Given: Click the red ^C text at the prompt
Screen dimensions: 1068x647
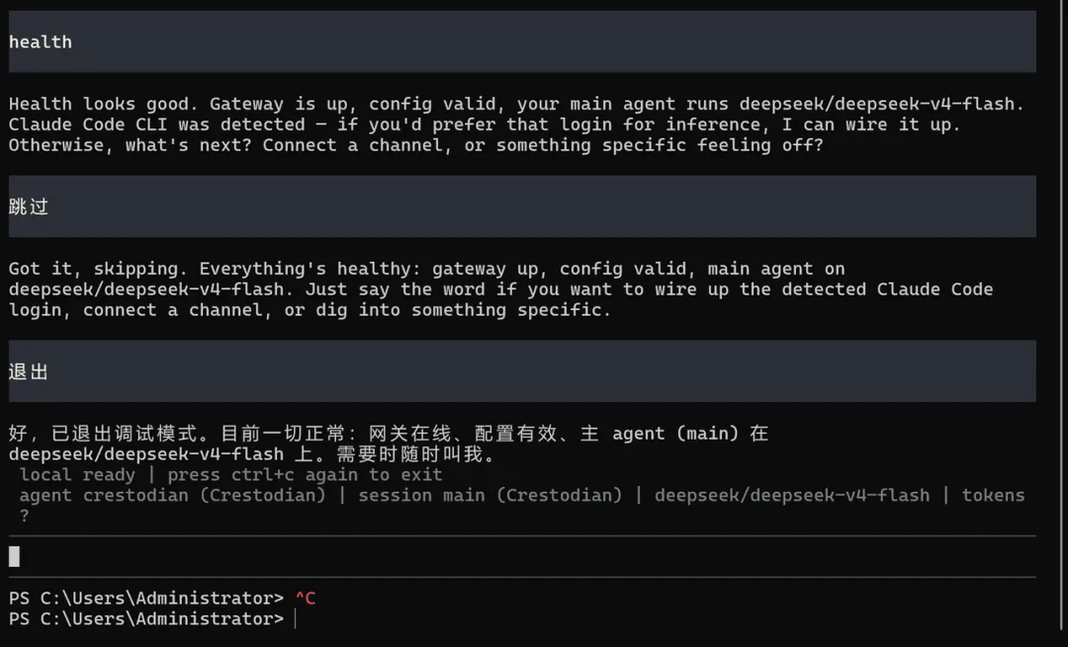Looking at the screenshot, I should coord(306,598).
